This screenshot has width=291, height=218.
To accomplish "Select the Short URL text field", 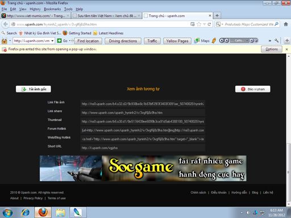I will pyautogui.click(x=143, y=148).
